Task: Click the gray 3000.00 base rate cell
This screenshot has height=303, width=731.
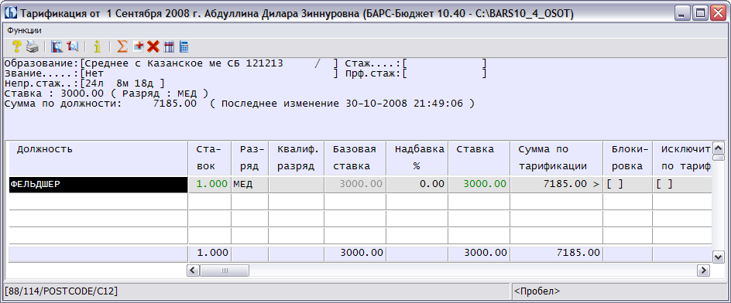Action: point(355,184)
